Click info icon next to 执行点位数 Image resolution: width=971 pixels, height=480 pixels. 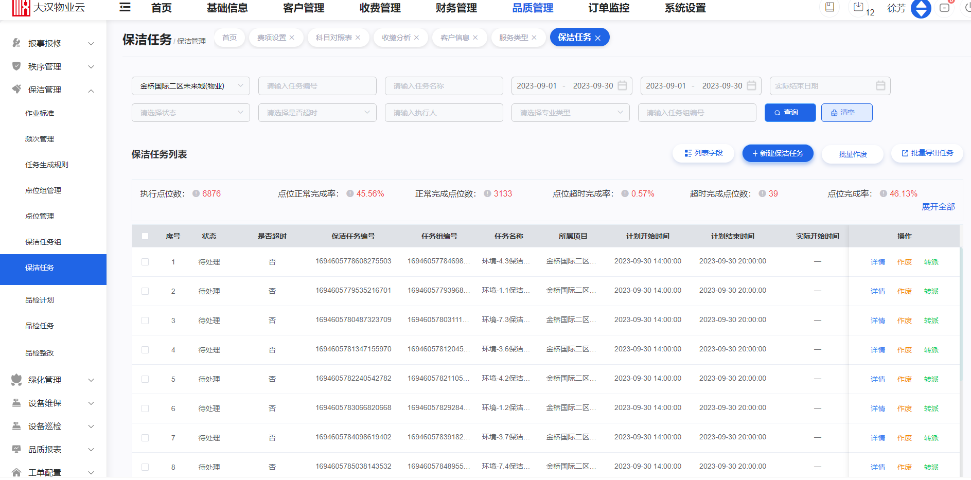[196, 194]
